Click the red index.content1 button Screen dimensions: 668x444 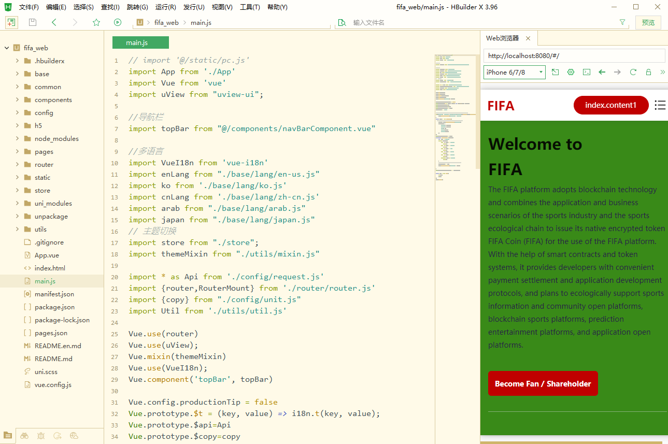coord(611,105)
